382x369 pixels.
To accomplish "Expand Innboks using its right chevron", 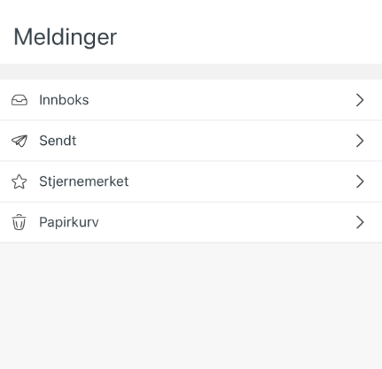I will 360,100.
